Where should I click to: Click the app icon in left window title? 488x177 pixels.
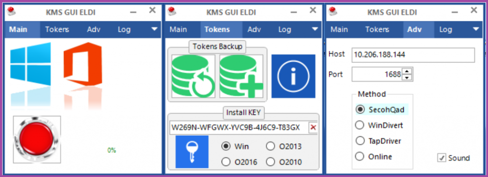tap(11, 11)
